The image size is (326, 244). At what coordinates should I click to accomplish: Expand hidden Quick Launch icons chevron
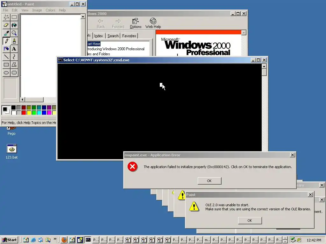55,239
